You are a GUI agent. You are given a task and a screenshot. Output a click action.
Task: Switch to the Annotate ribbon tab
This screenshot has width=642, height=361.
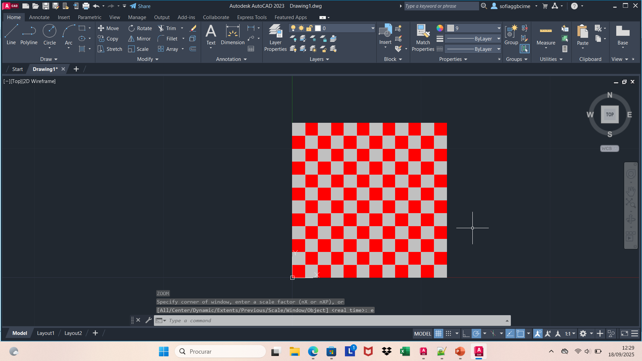point(39,17)
